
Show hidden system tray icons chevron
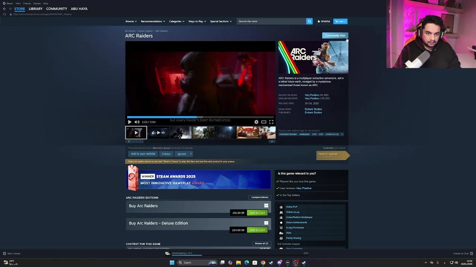click(426, 263)
